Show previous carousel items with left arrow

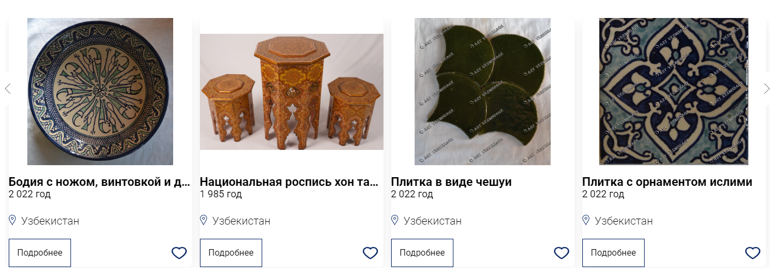pyautogui.click(x=8, y=88)
